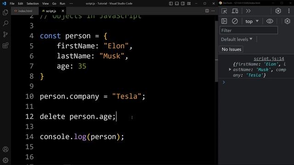
Task: Open Customize Layout icon in title bar
Action: click(x=189, y=3)
